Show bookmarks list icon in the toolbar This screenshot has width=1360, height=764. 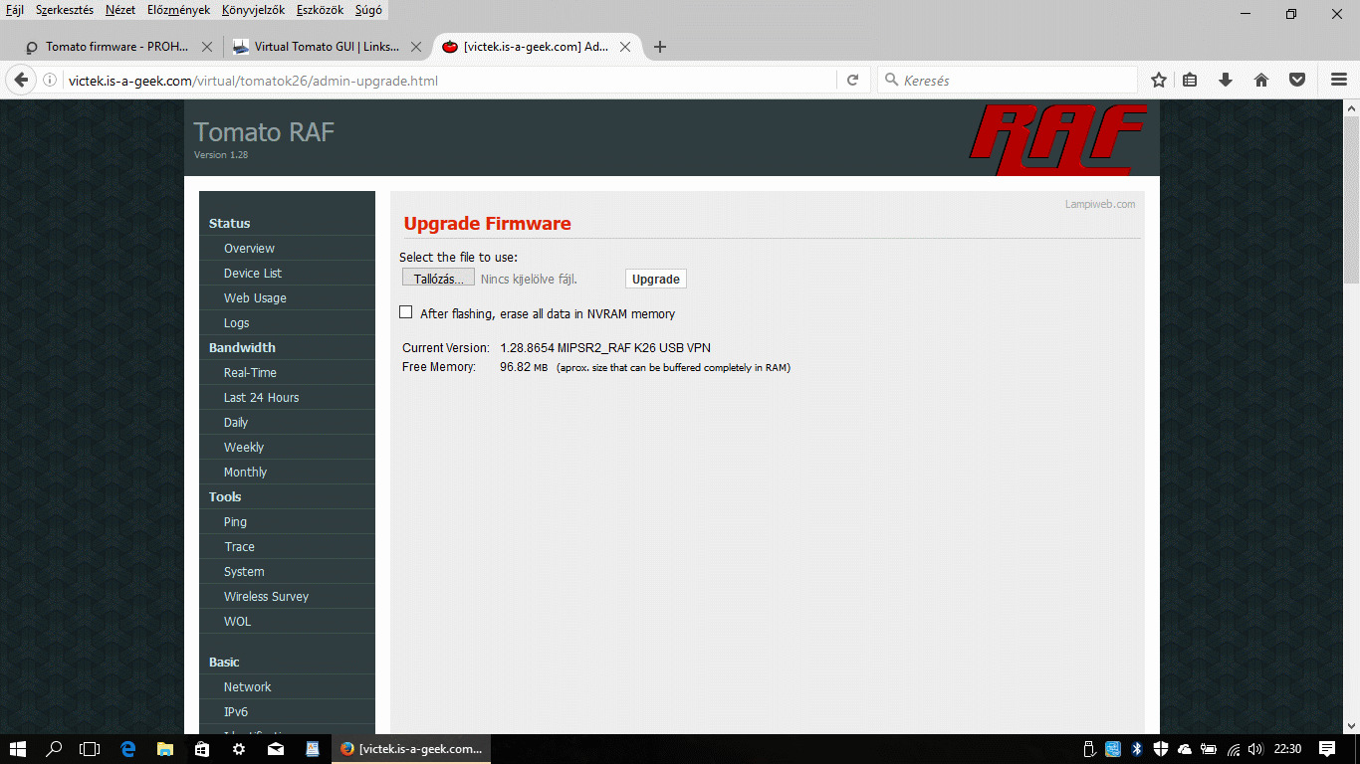(1190, 81)
